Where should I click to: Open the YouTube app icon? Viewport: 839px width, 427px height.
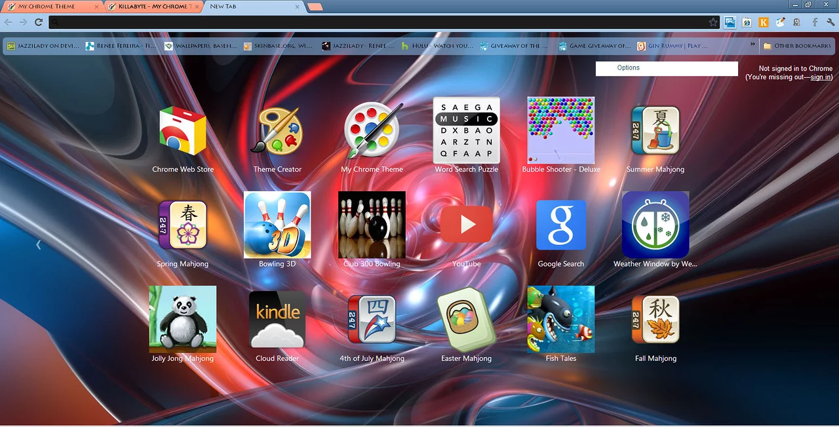(466, 225)
